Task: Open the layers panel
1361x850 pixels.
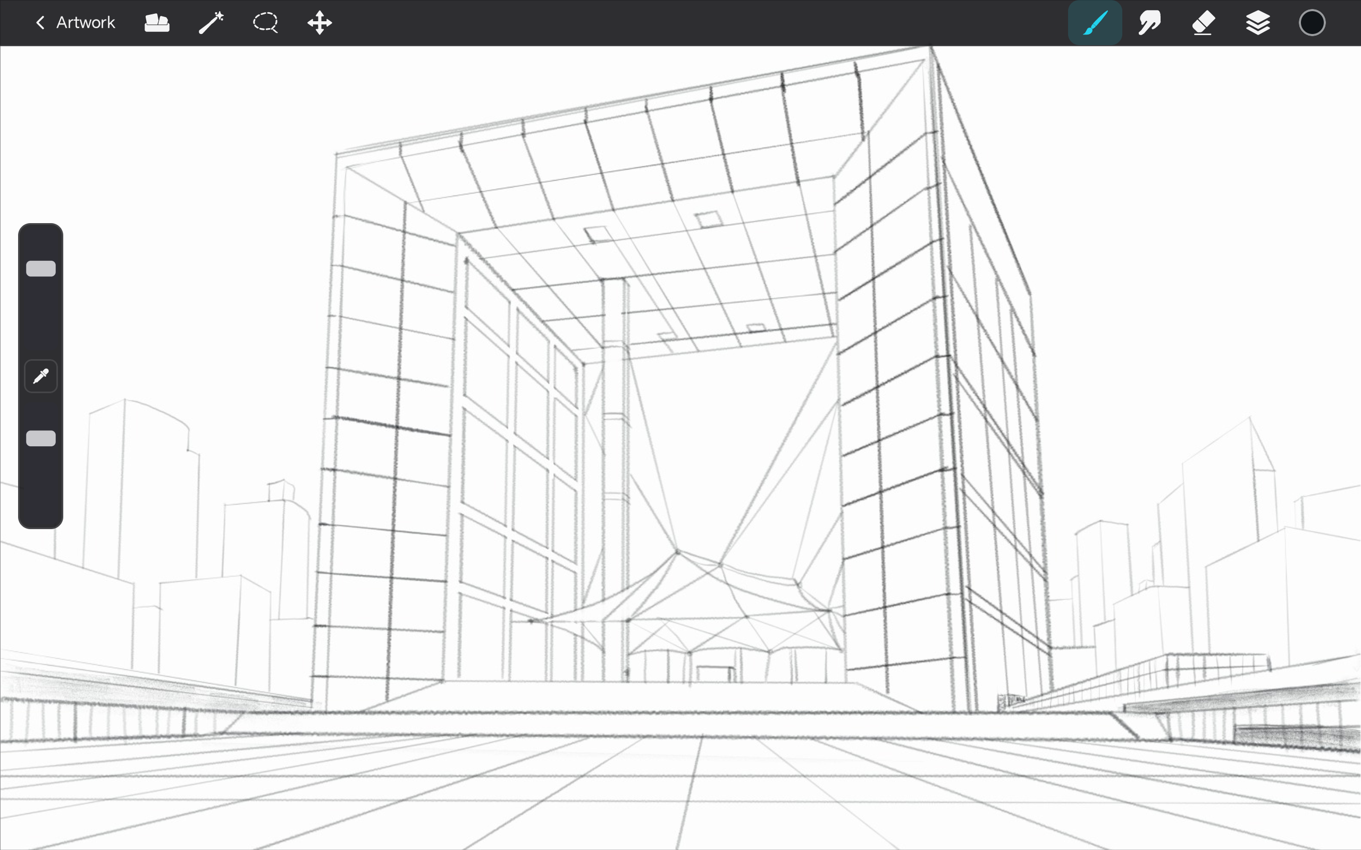Action: coord(1257,23)
